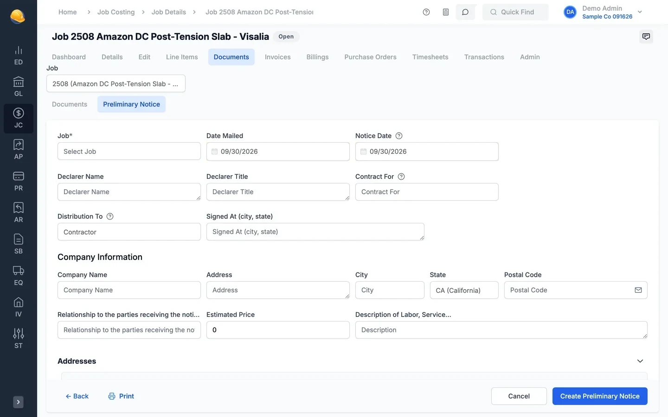Click the Cancel button
This screenshot has width=668, height=417.
[519, 396]
